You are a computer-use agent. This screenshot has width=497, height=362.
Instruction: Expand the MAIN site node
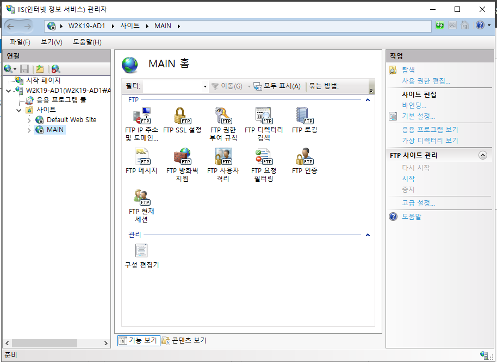point(29,130)
